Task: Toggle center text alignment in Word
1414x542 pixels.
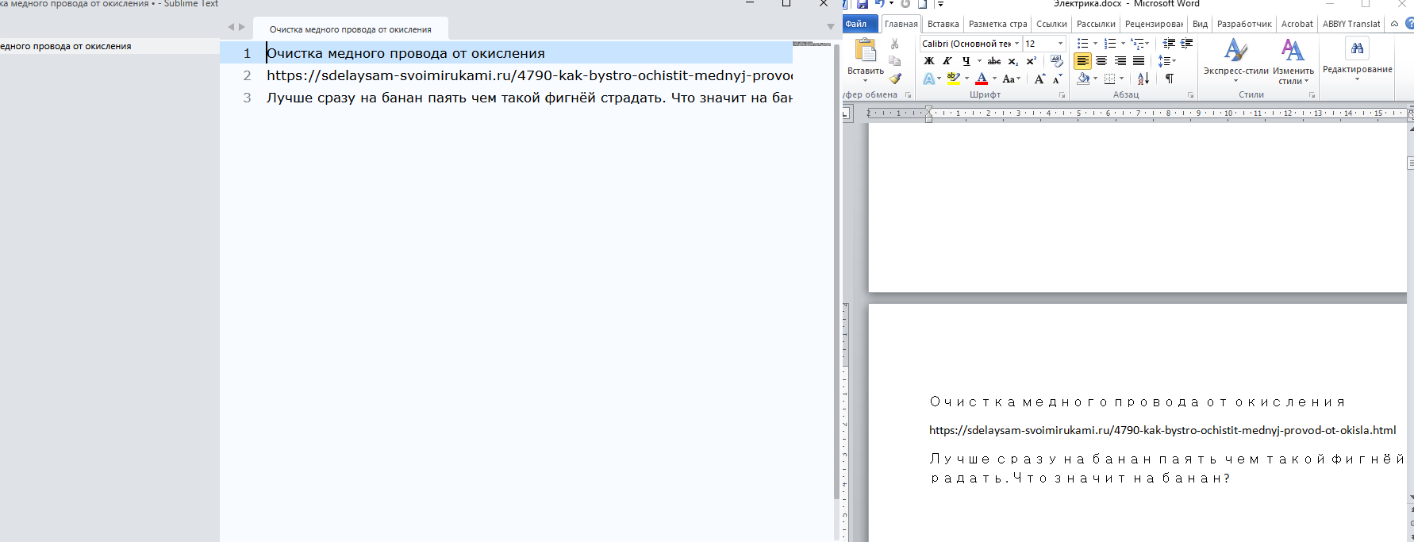Action: [1101, 61]
